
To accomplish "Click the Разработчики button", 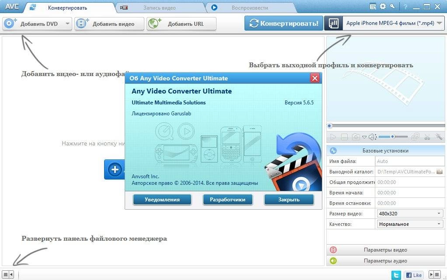I will (x=227, y=200).
